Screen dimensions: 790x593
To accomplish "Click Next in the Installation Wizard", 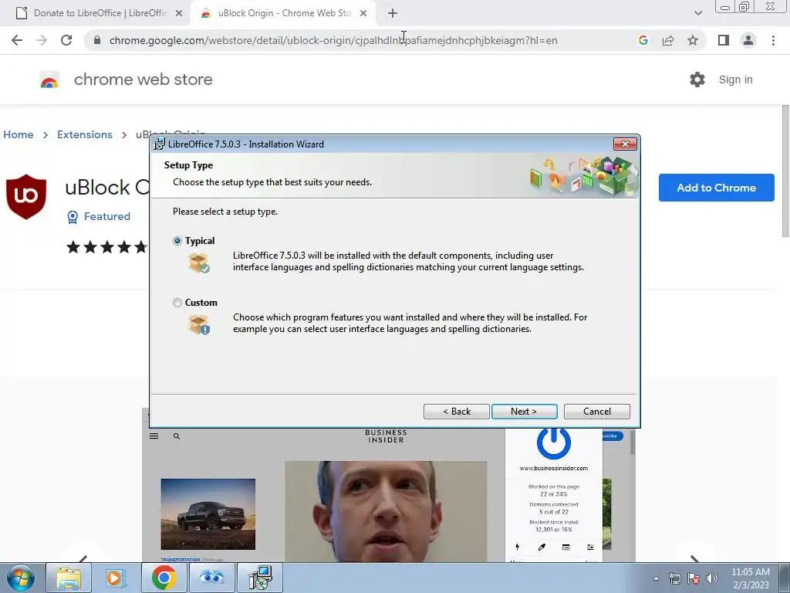I will (x=524, y=412).
